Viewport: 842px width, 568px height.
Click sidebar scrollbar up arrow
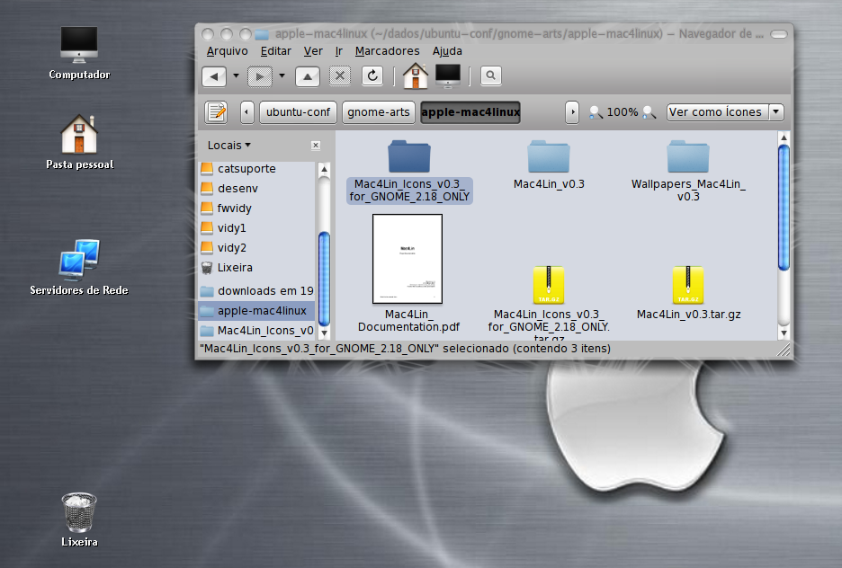point(324,170)
